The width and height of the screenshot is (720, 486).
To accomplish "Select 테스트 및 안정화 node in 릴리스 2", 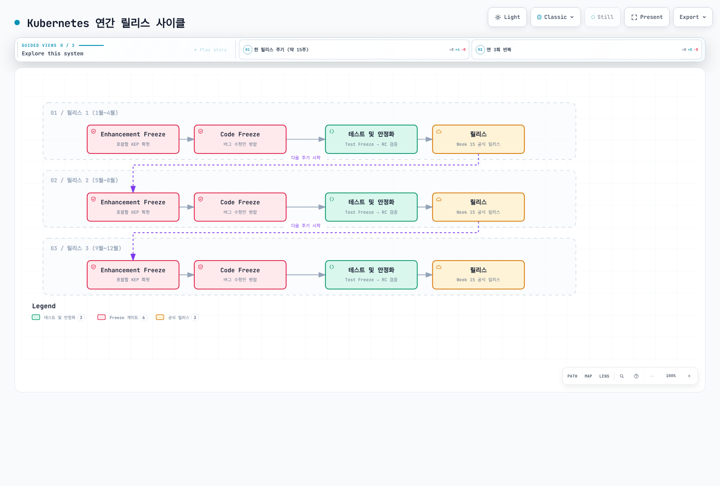I will click(371, 207).
